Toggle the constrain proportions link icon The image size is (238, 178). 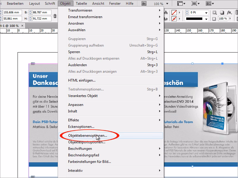point(55,15)
